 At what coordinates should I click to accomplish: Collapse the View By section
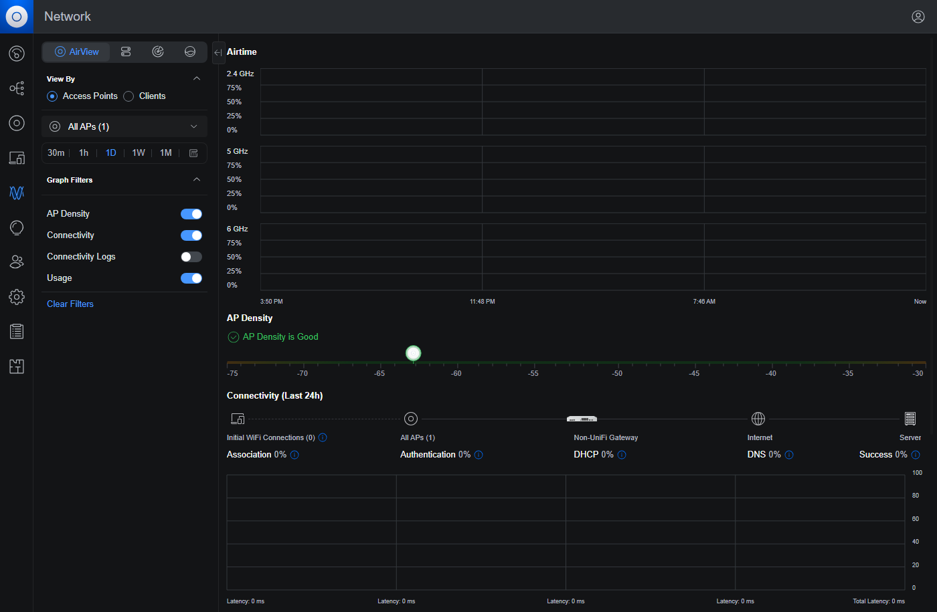coord(197,79)
